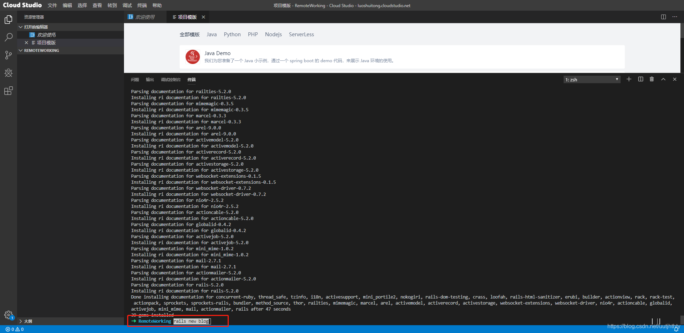
Task: Filter templates by PHP
Action: (x=253, y=34)
